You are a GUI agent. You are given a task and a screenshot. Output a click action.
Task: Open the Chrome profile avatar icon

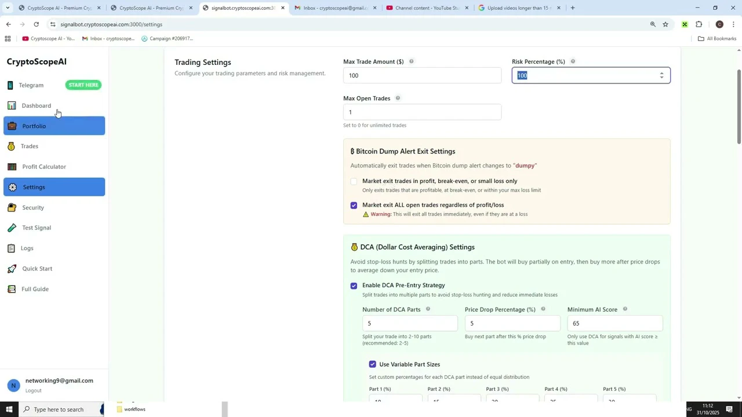(719, 24)
